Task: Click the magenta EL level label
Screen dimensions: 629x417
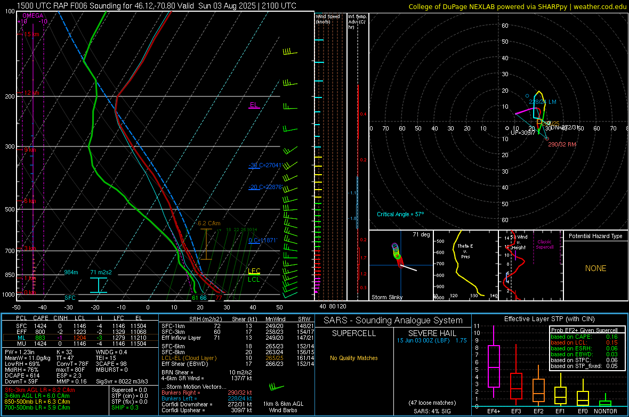Action: (x=254, y=105)
